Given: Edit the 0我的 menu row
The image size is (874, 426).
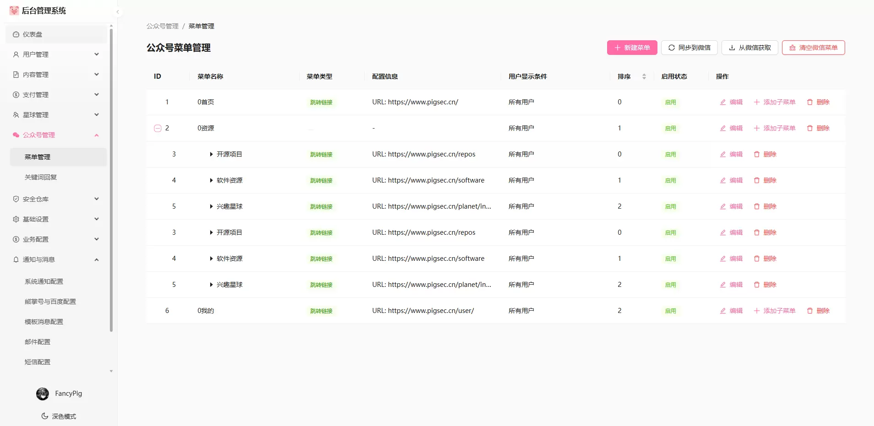Looking at the screenshot, I should click(x=731, y=311).
